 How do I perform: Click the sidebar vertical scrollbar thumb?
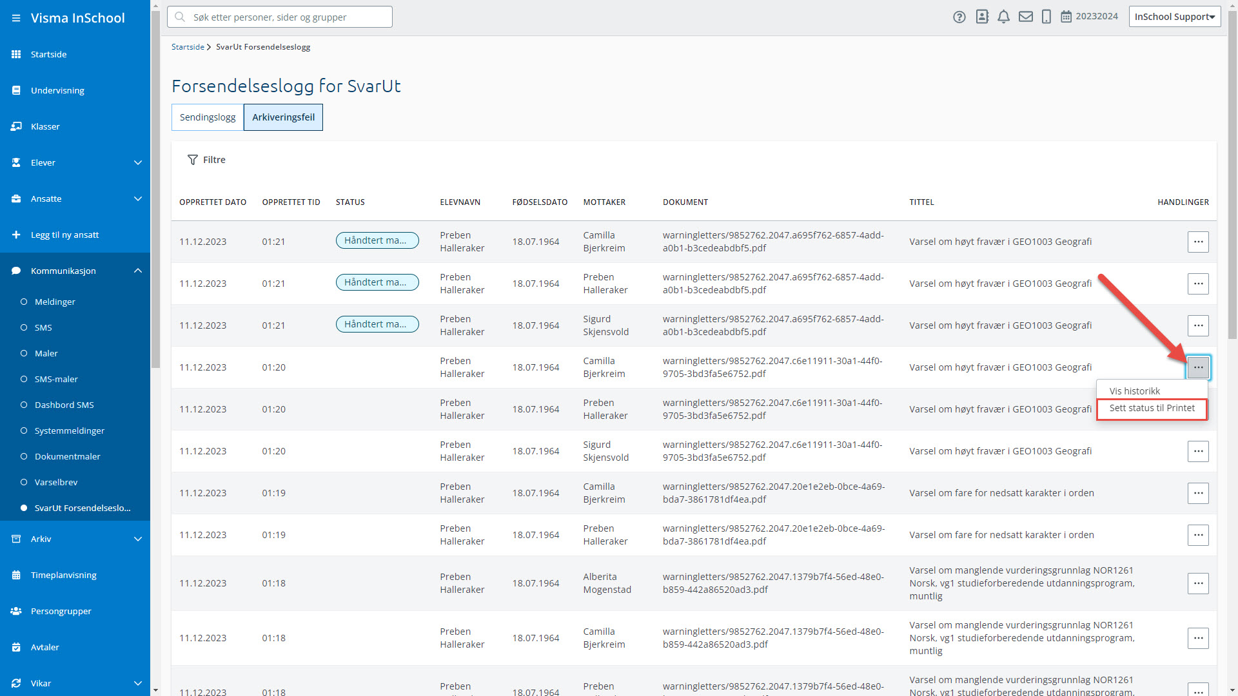pyautogui.click(x=155, y=190)
